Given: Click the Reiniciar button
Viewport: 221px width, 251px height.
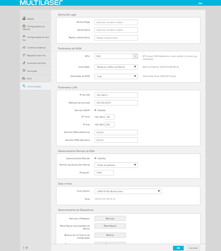Looking at the screenshot, I should click(x=110, y=218).
